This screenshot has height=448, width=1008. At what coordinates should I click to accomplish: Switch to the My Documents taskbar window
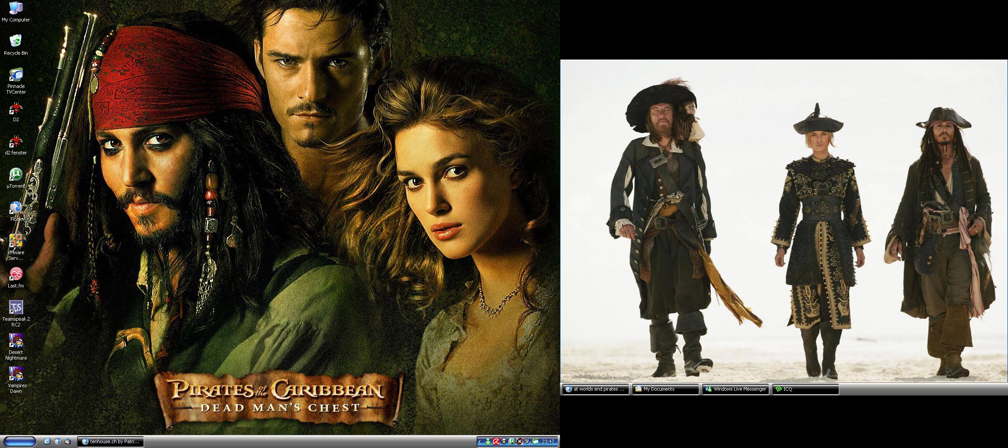pyautogui.click(x=665, y=389)
